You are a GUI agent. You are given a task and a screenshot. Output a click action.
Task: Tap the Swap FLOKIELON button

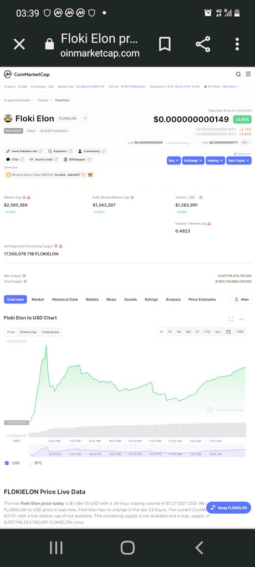coord(229,508)
